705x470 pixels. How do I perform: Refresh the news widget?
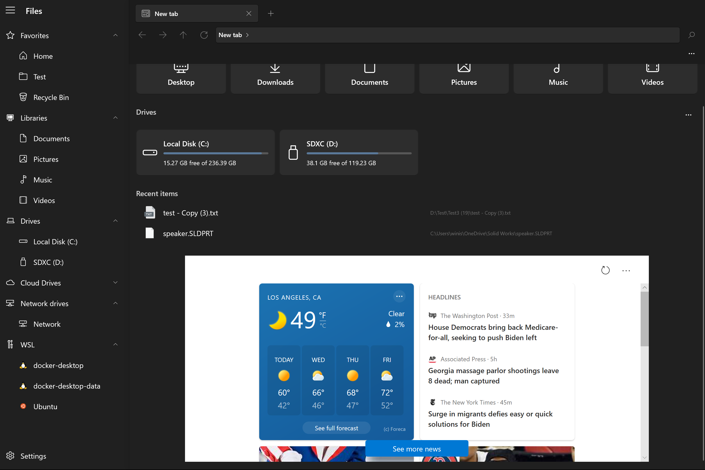click(x=606, y=270)
